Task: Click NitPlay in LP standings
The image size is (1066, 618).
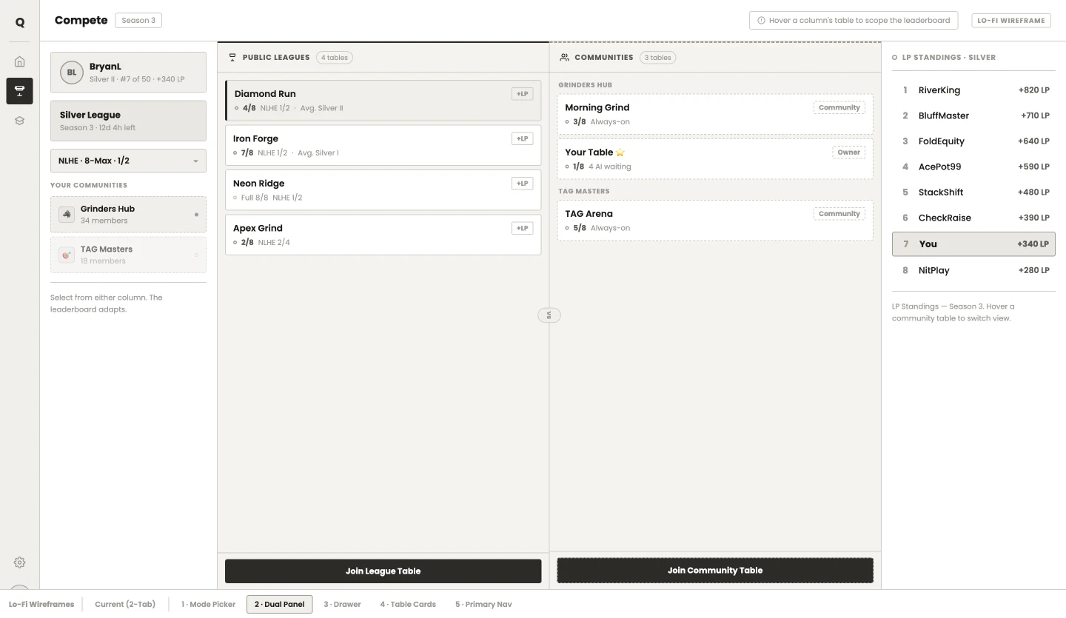Action: pos(973,270)
